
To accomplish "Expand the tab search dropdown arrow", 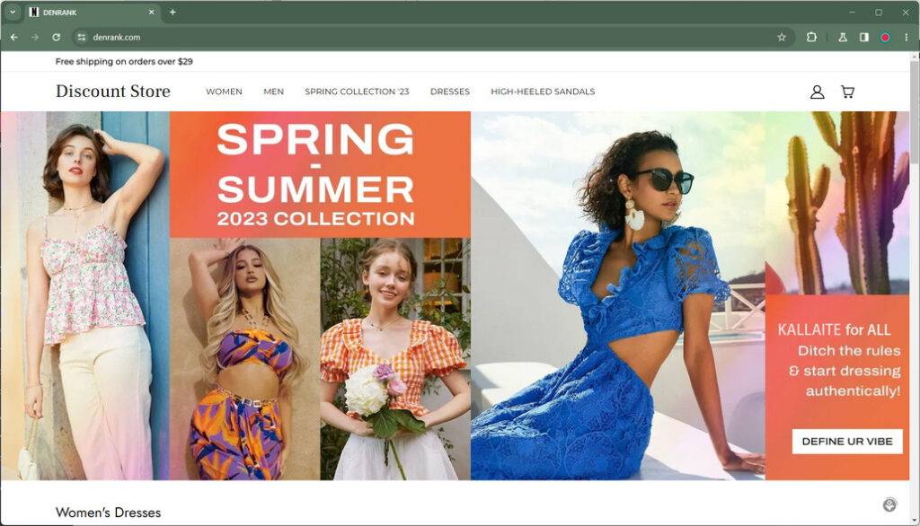I will coord(13,12).
